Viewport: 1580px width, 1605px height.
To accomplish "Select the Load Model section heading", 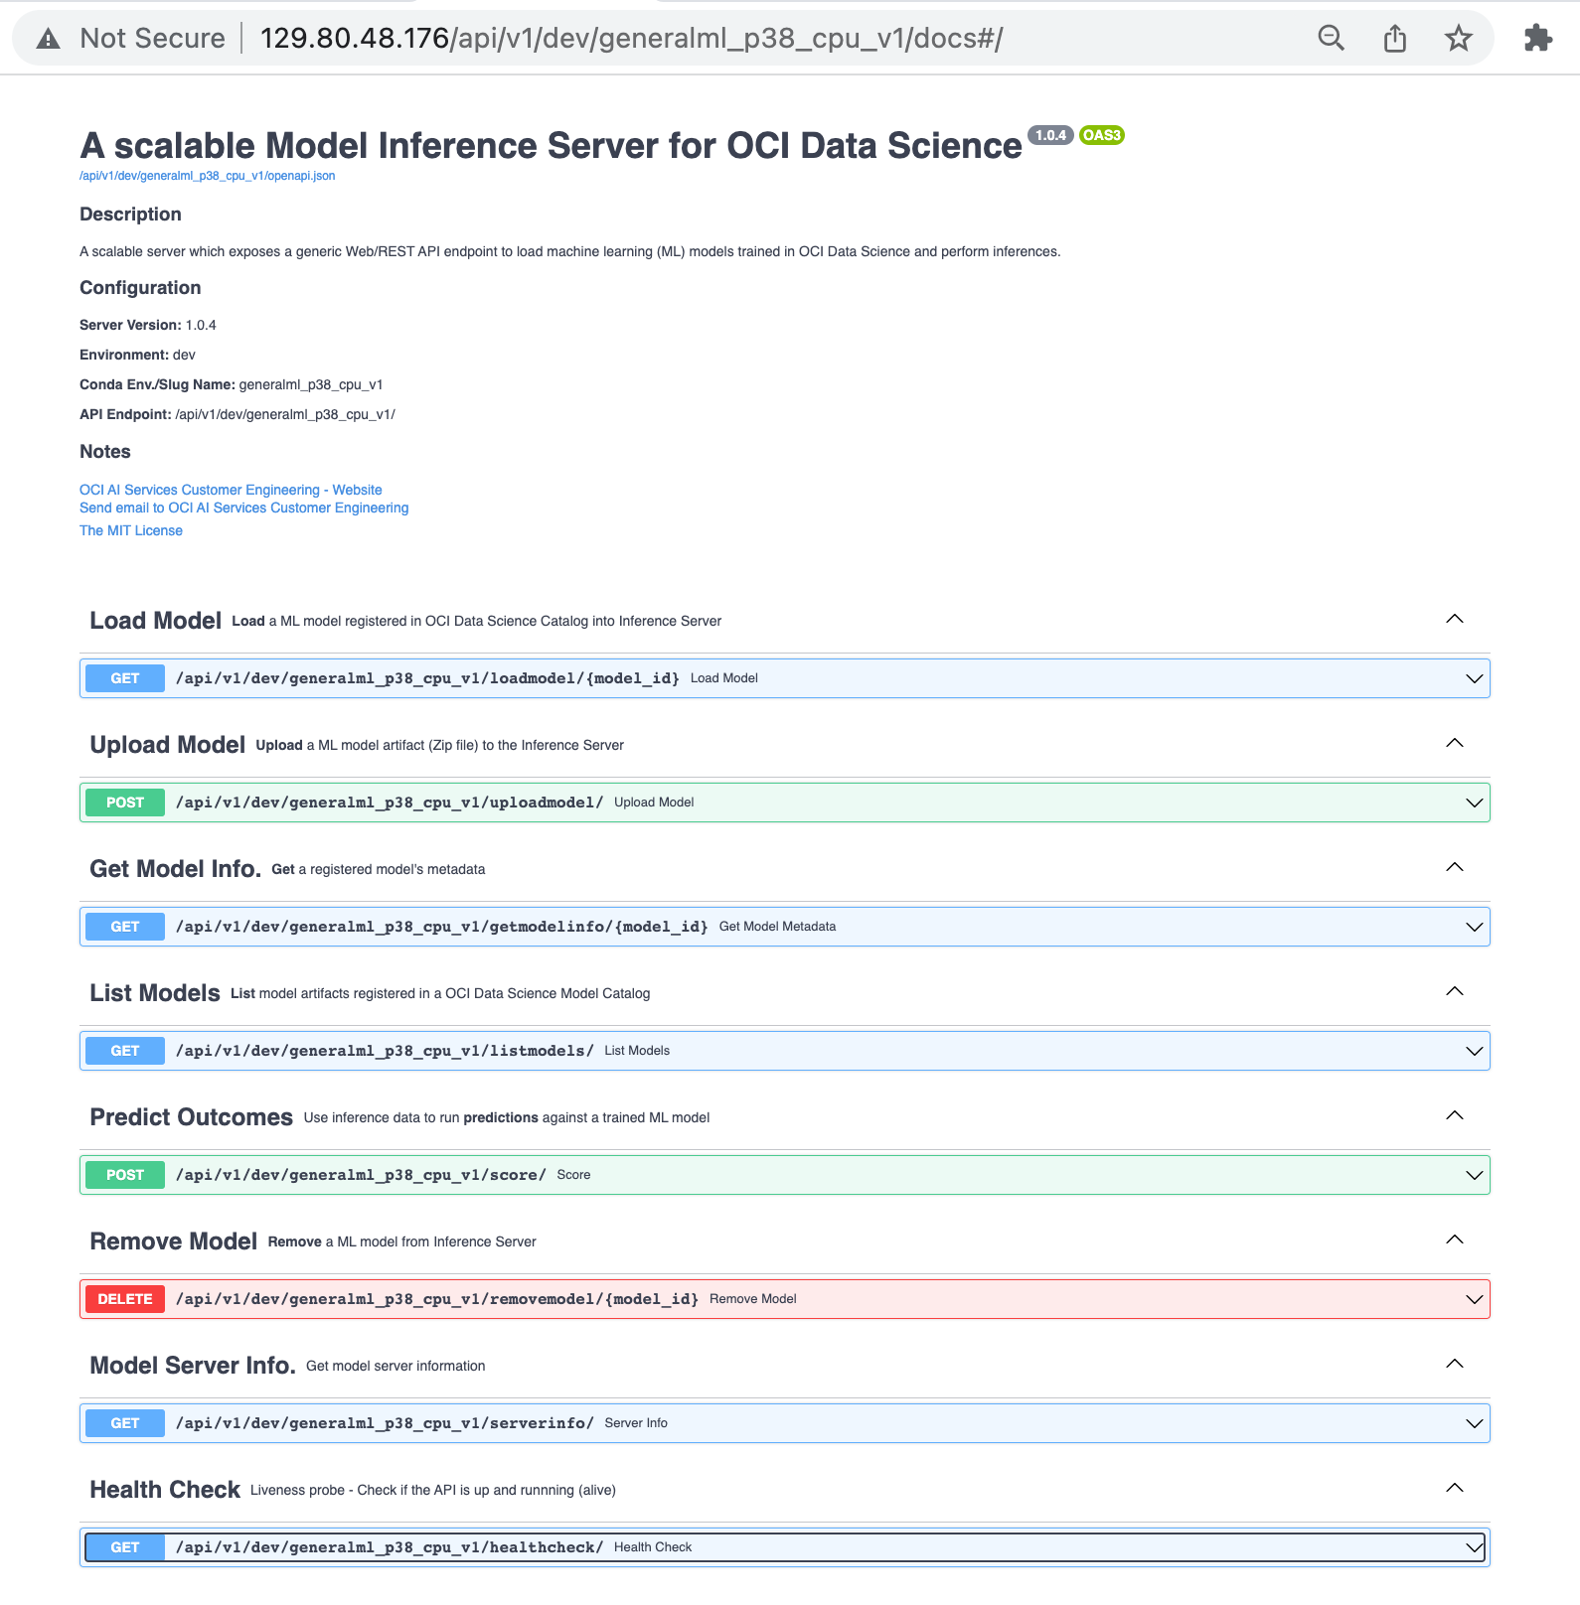I will coord(155,621).
